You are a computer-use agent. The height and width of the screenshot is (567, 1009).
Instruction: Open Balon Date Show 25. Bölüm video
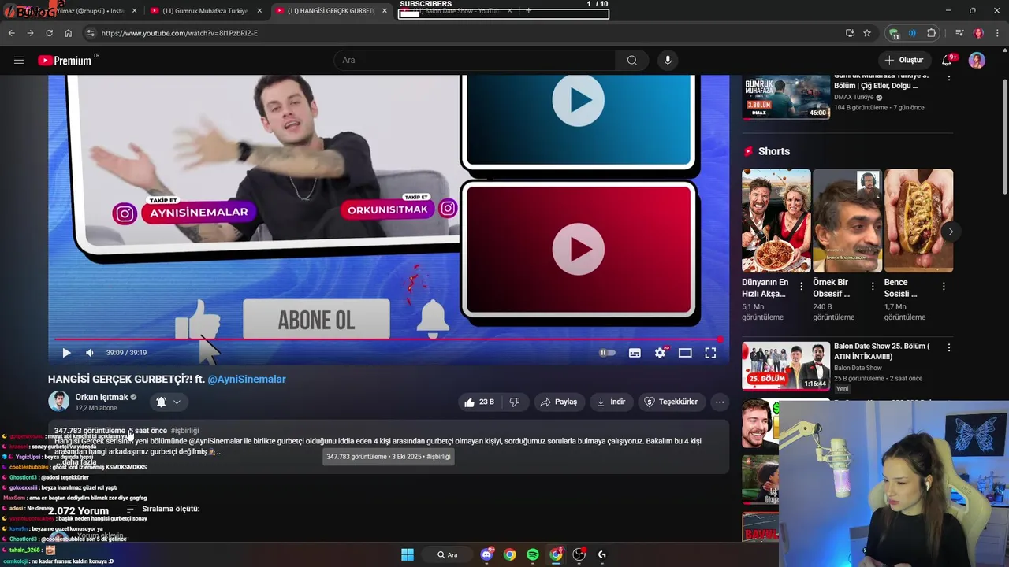coord(786,366)
